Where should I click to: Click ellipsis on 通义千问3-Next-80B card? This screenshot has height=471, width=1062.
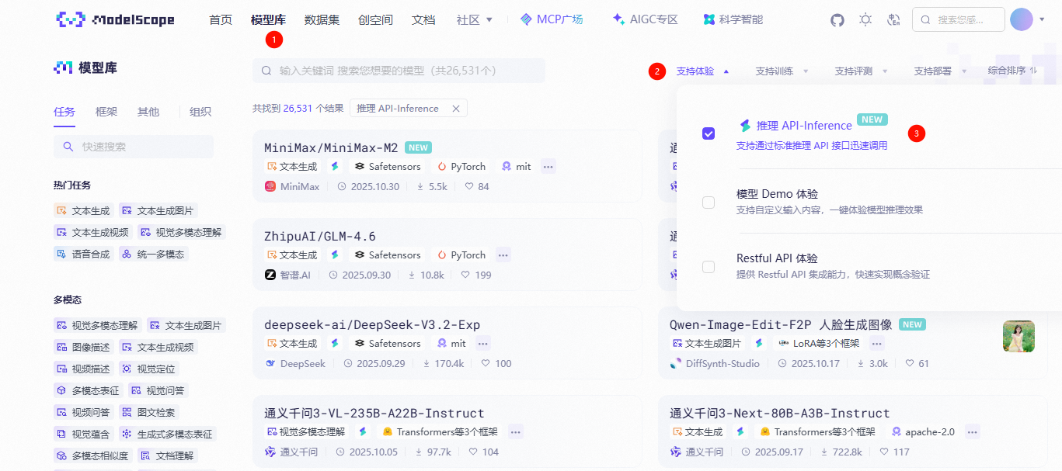[x=972, y=431]
